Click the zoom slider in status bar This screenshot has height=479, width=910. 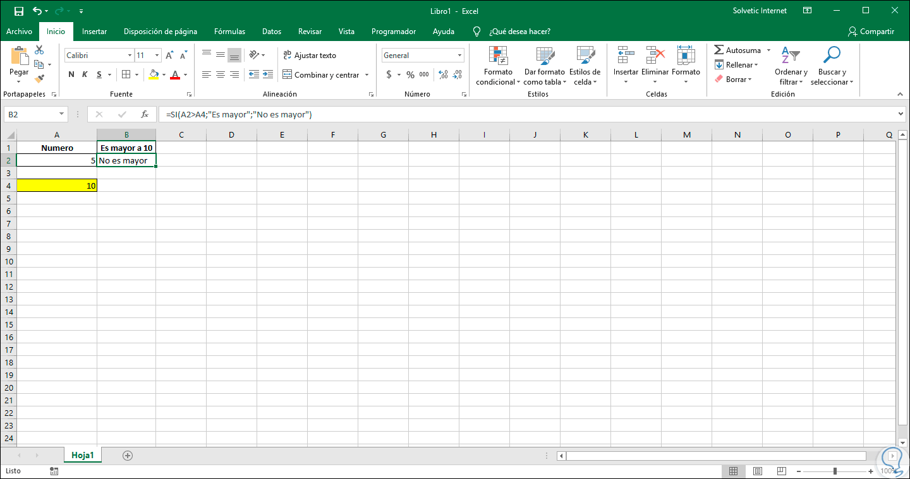pyautogui.click(x=835, y=471)
